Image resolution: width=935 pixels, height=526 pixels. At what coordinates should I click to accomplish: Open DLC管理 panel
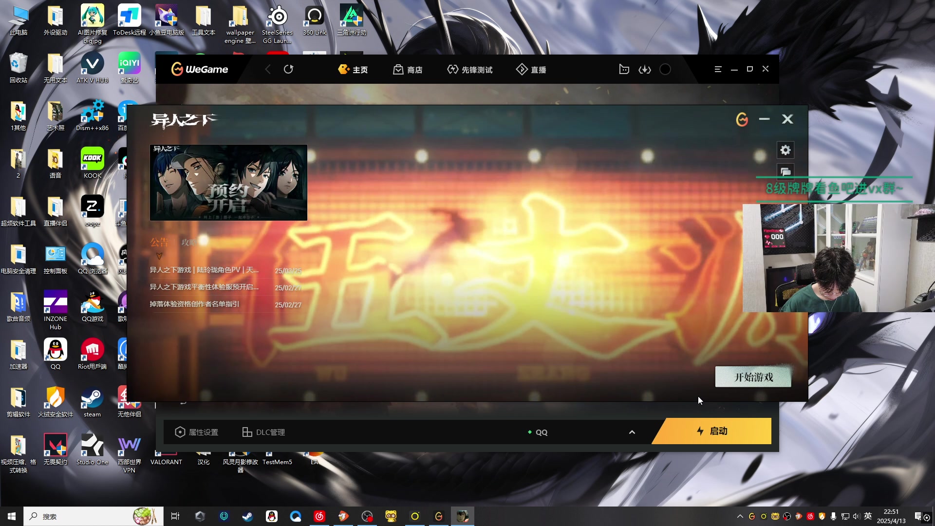tap(263, 432)
